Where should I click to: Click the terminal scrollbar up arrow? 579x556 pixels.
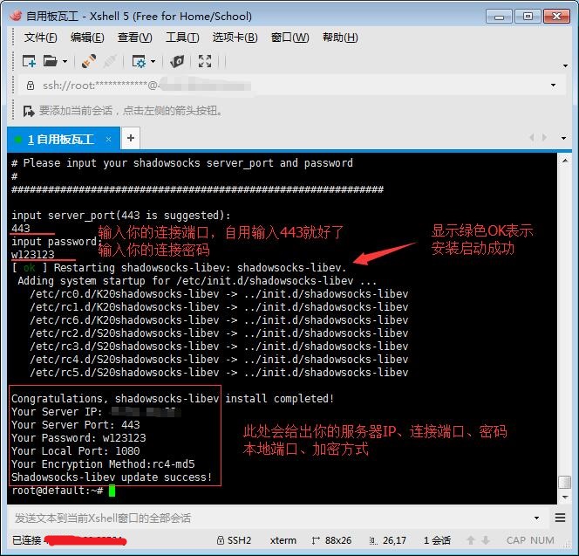click(x=565, y=161)
